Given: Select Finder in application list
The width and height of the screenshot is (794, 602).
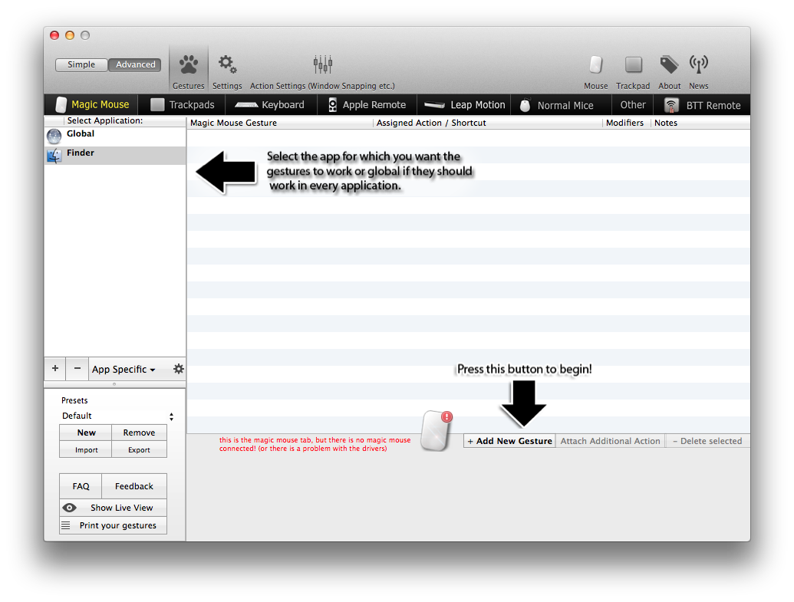Looking at the screenshot, I should [x=80, y=153].
